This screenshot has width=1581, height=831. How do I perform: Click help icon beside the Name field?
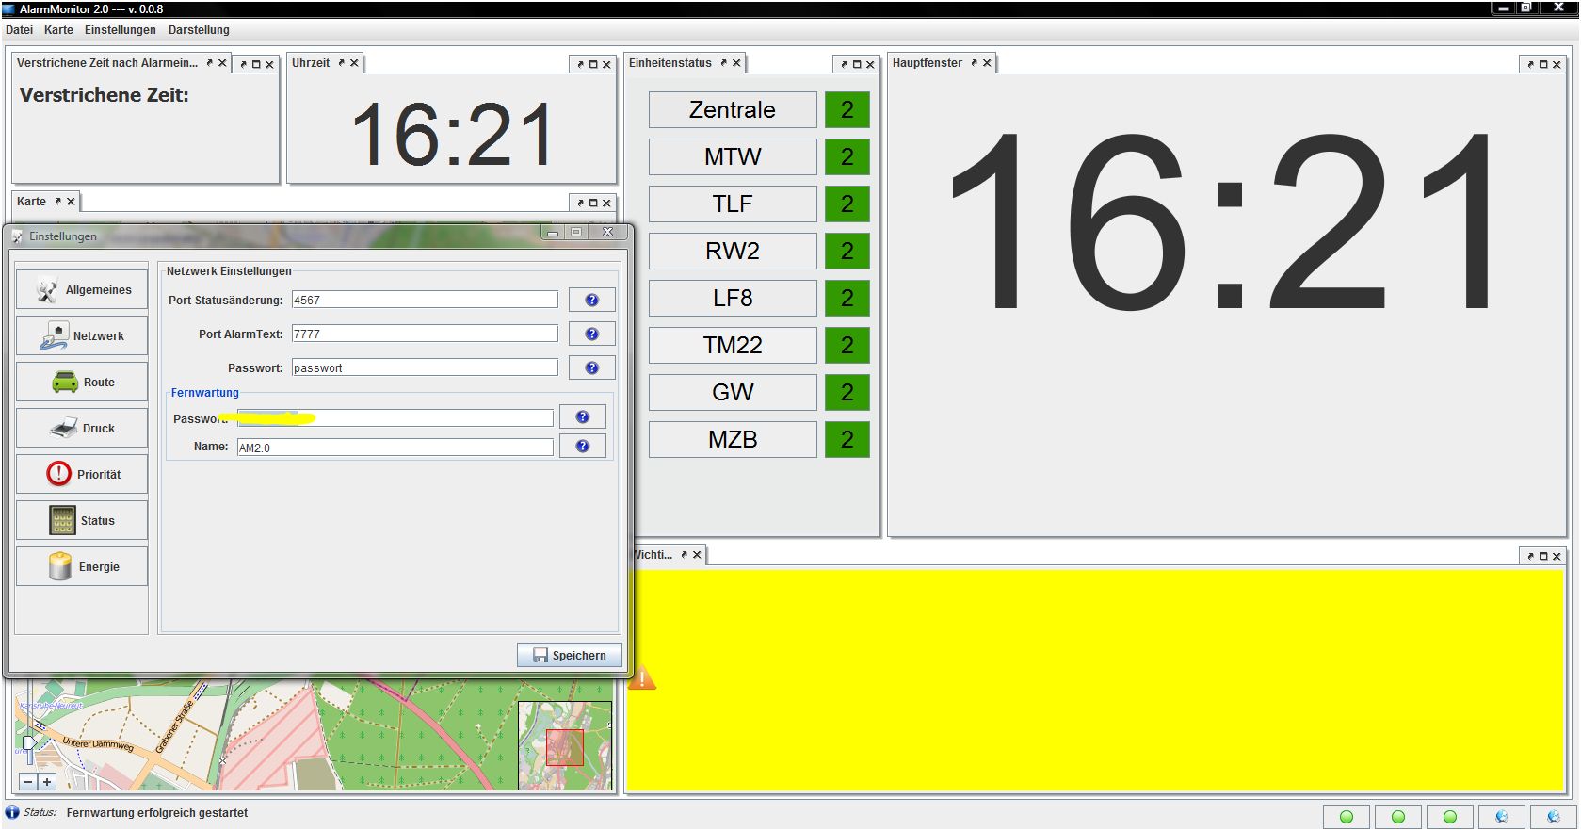click(x=582, y=447)
